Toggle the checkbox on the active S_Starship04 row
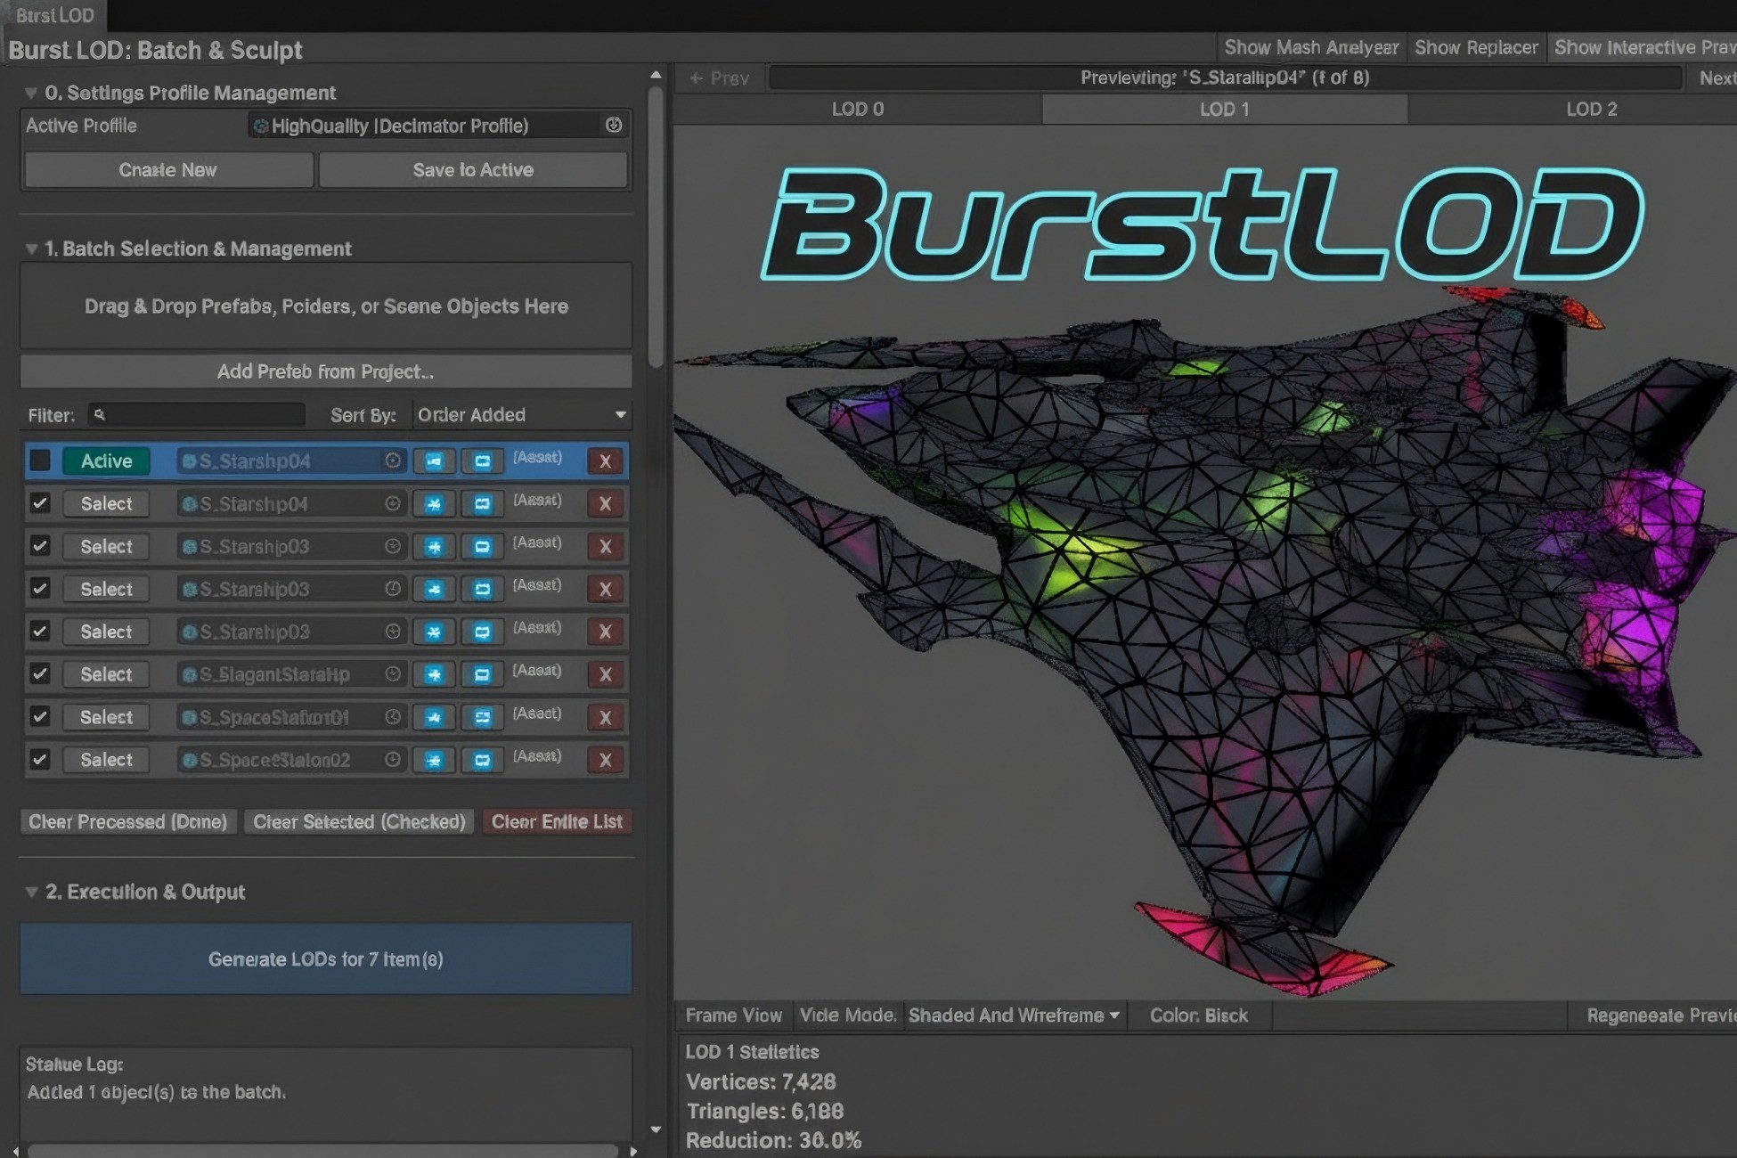This screenshot has width=1737, height=1158. [40, 461]
